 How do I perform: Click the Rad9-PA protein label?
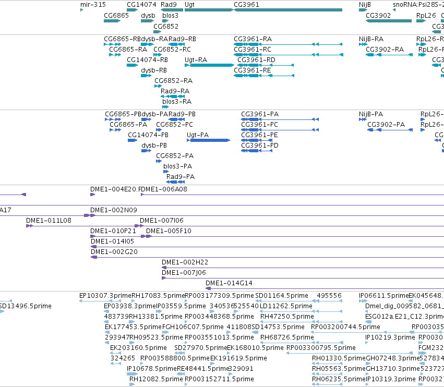coord(181,177)
